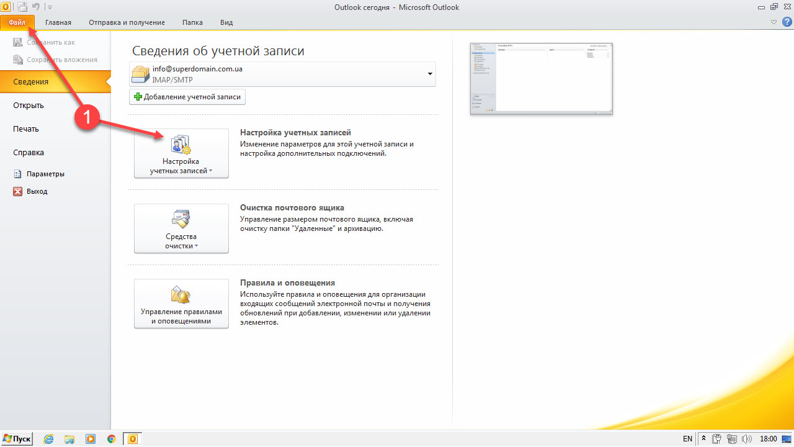Click the network tray icon

pyautogui.click(x=731, y=439)
